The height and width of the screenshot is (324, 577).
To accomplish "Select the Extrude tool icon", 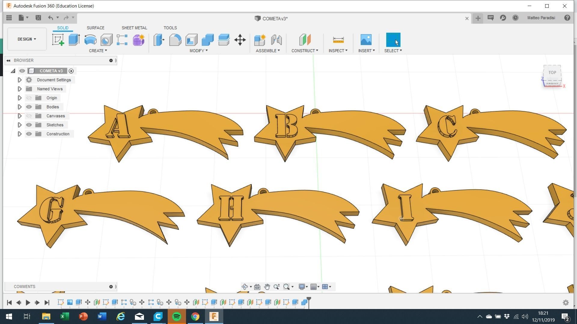I will click(x=74, y=40).
